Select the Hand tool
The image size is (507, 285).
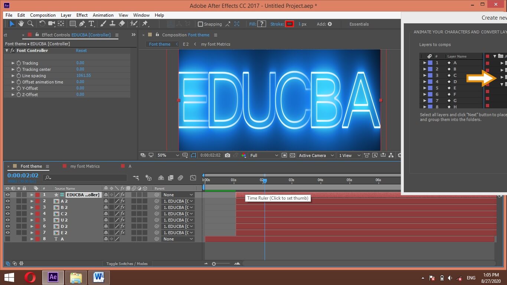(x=22, y=24)
